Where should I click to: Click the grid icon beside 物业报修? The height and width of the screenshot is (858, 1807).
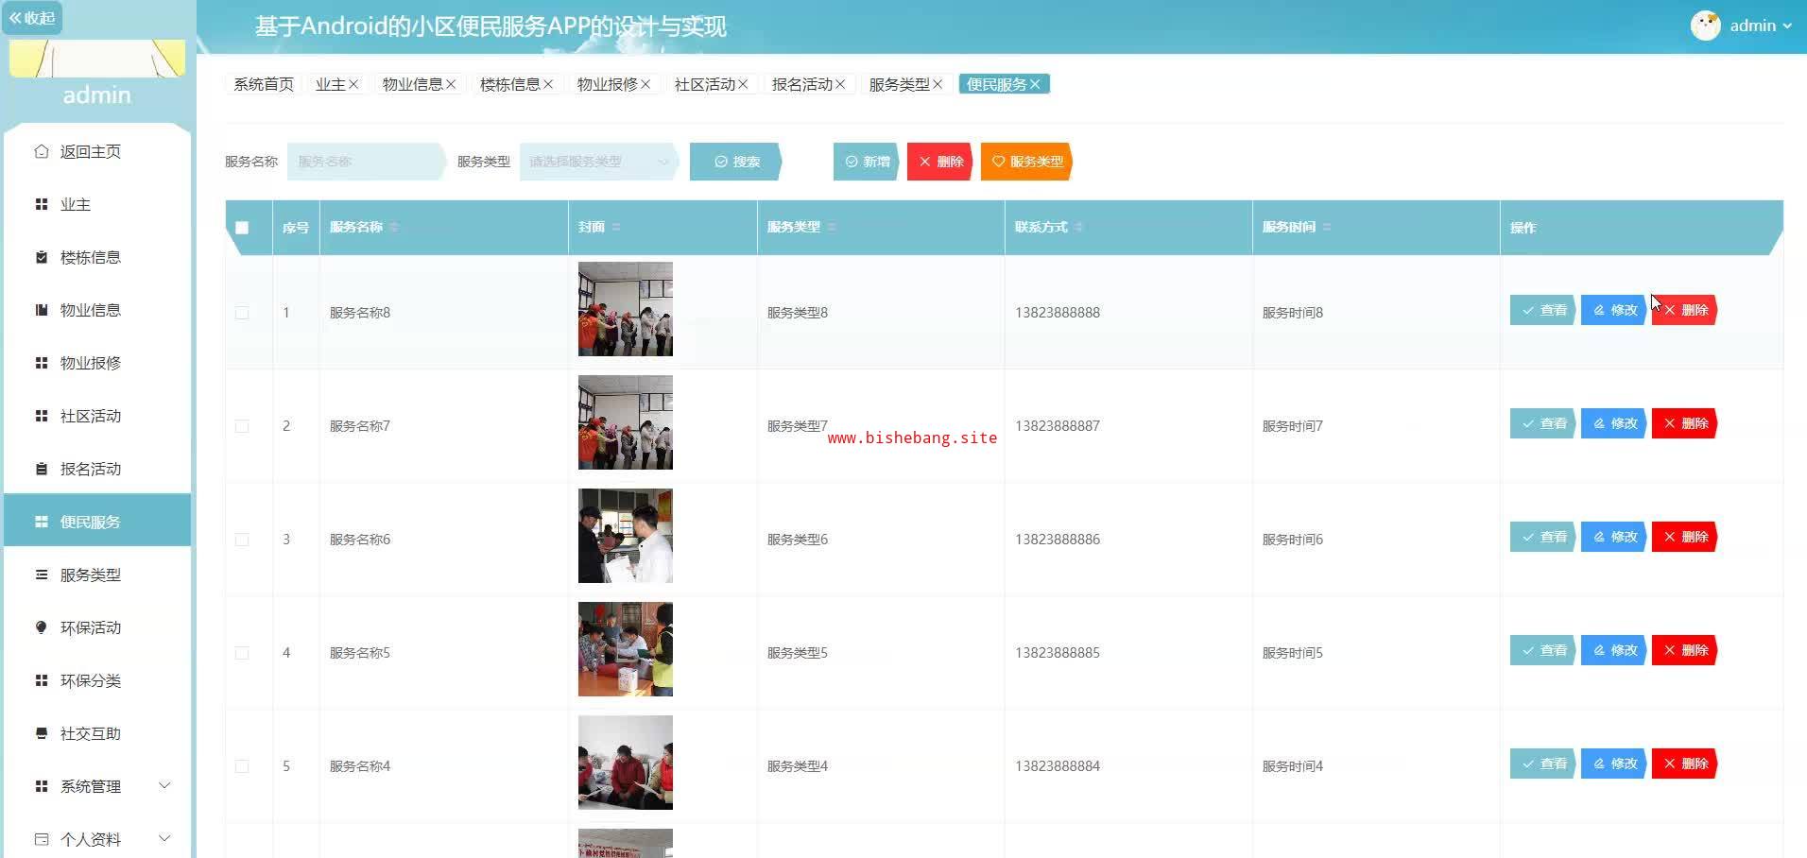(42, 363)
